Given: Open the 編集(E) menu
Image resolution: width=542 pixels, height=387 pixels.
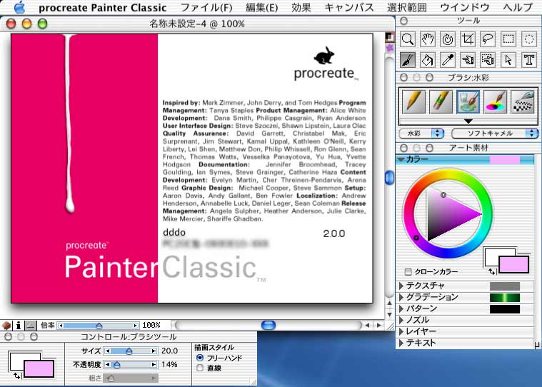Looking at the screenshot, I should pos(261,8).
